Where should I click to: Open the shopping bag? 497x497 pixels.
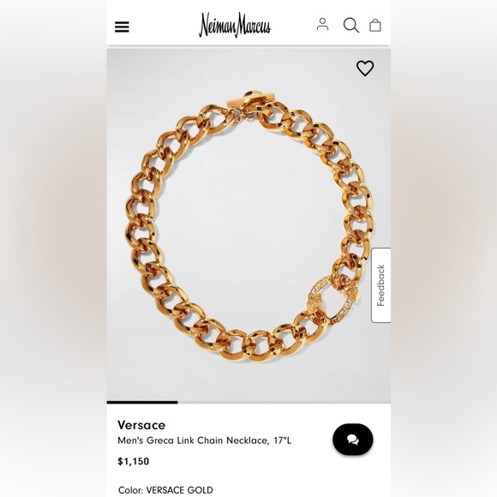pos(375,25)
